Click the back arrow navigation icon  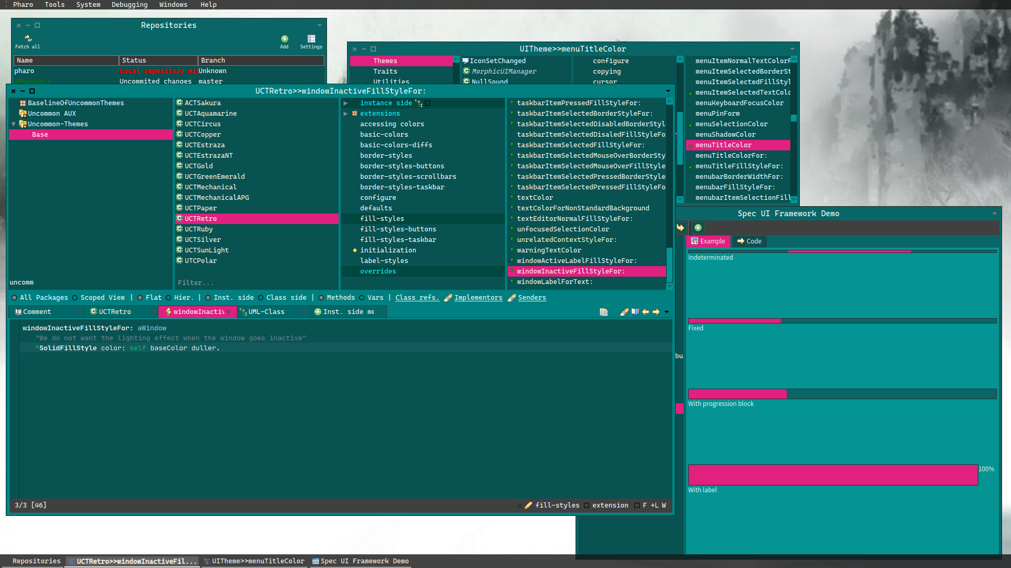646,312
